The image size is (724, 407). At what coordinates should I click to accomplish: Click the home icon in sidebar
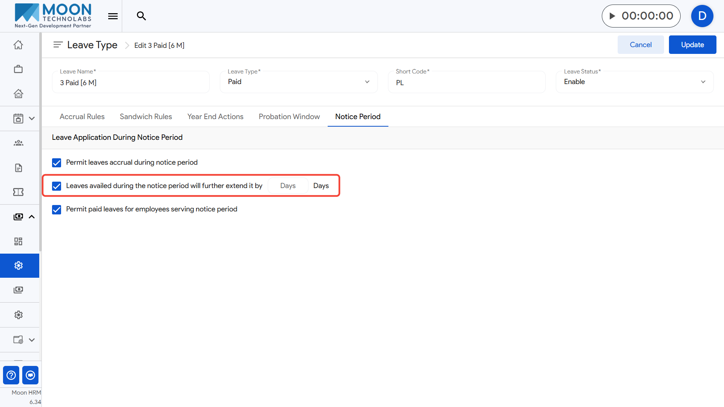point(18,45)
